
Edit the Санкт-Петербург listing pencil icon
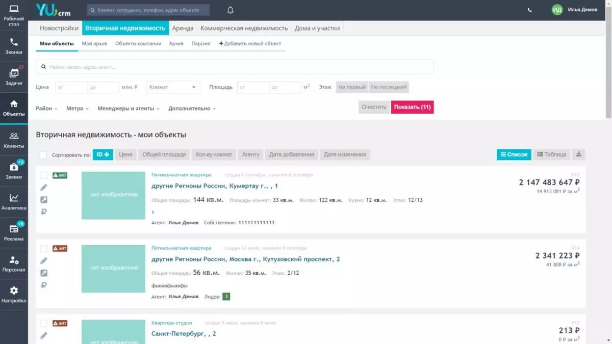pyautogui.click(x=44, y=335)
